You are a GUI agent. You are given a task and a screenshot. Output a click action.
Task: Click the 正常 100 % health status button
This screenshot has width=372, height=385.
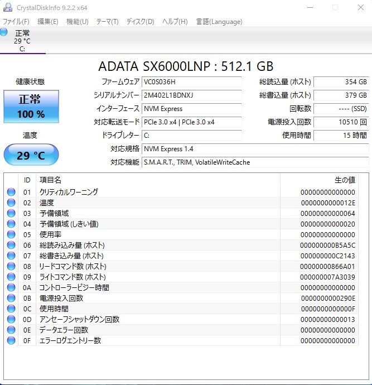point(31,107)
